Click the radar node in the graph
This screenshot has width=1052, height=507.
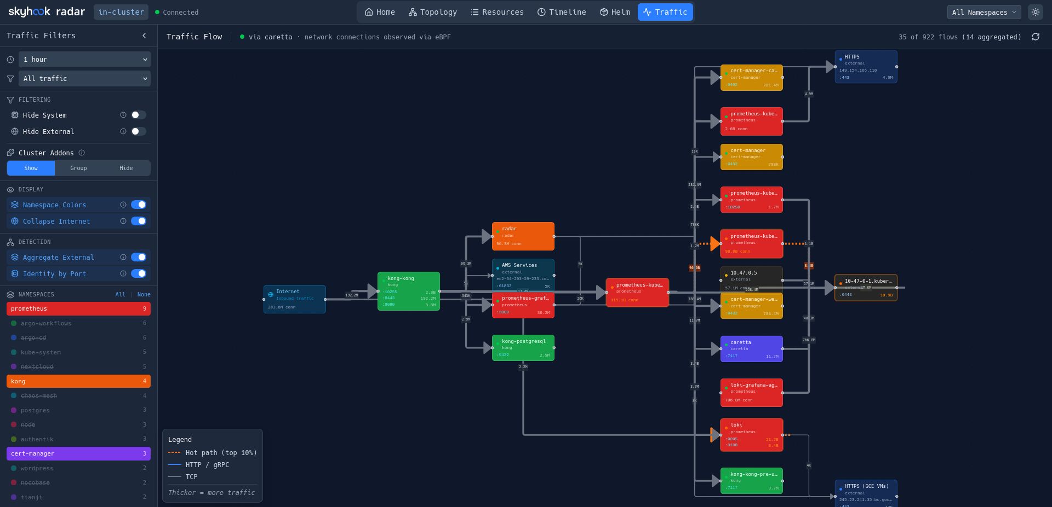click(523, 236)
